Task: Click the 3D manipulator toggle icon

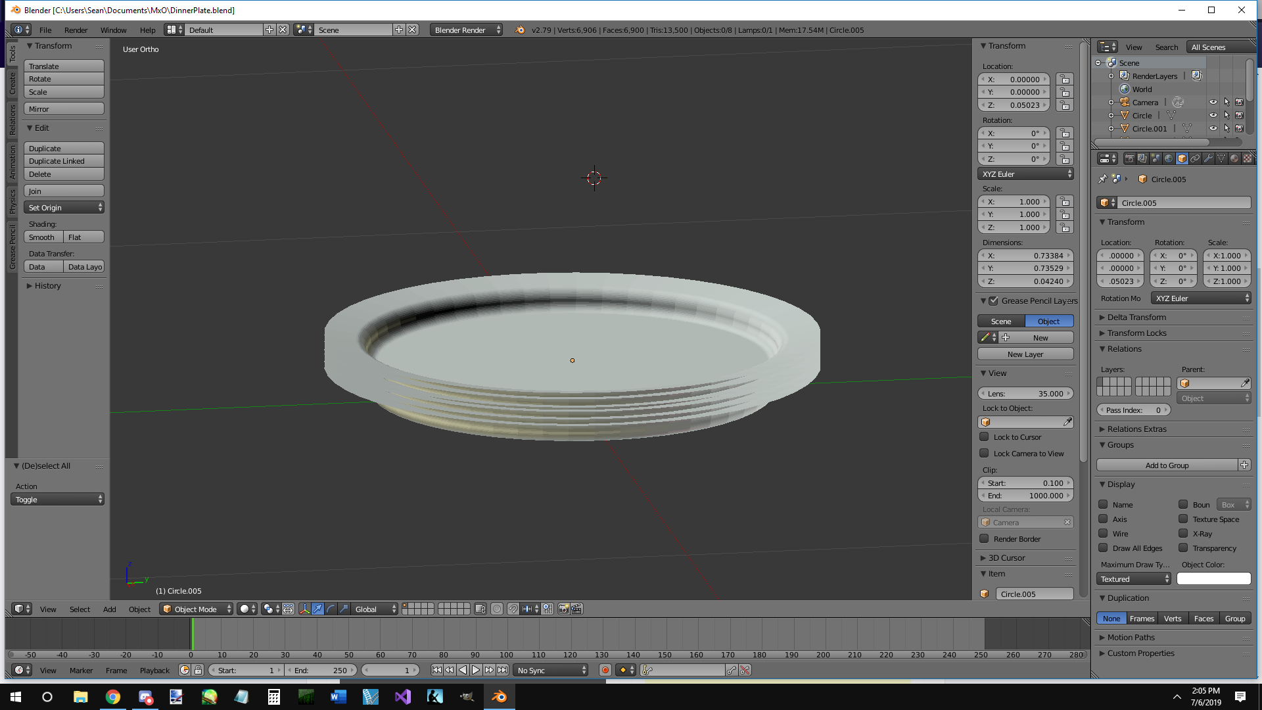Action: [304, 609]
